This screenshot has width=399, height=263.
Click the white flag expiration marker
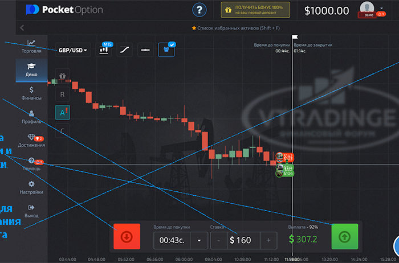295,38
